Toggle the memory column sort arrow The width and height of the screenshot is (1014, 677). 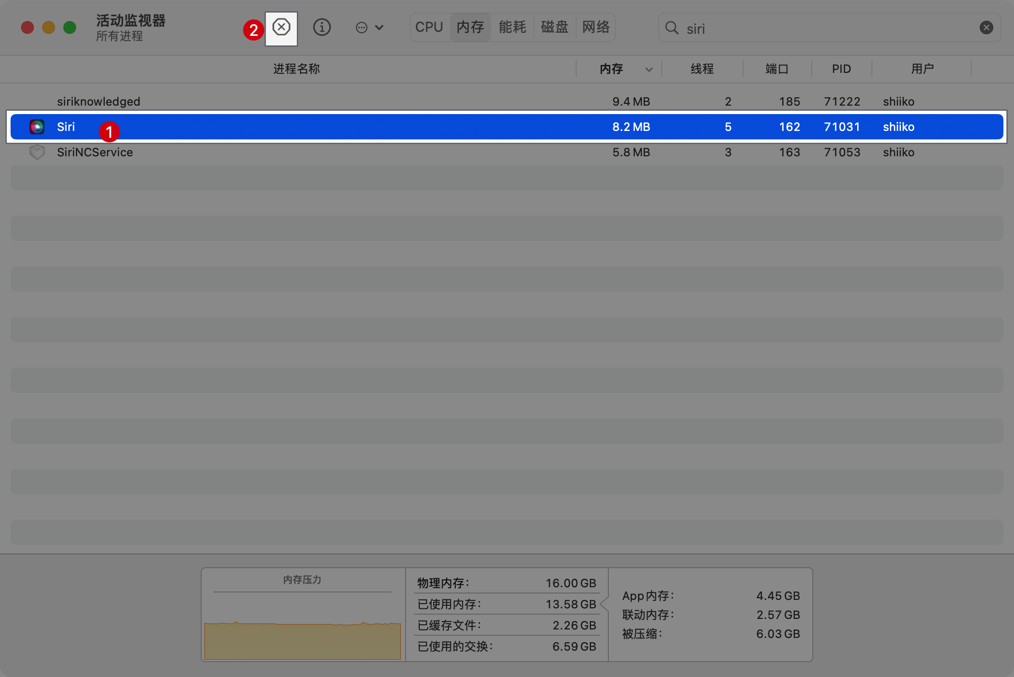pyautogui.click(x=649, y=69)
